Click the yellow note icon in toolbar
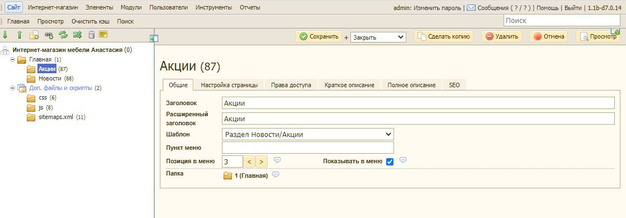The height and width of the screenshot is (218, 626). click(103, 34)
